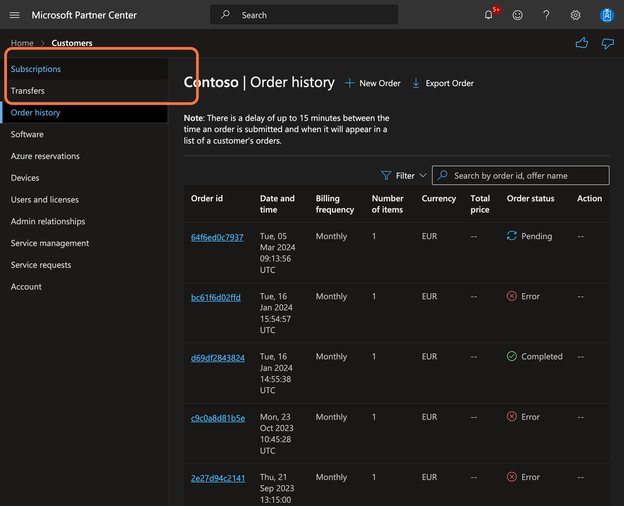Click the Completed checkmark status icon
The image size is (624, 506).
[512, 356]
